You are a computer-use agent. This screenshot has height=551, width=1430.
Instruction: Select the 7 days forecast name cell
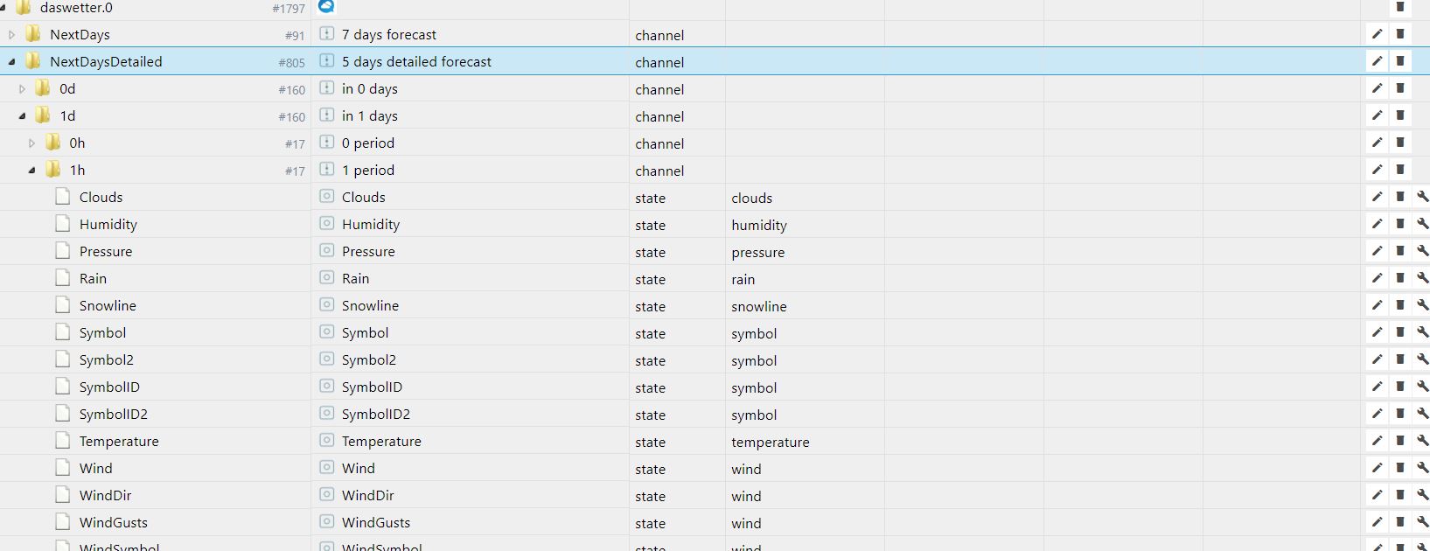click(x=388, y=35)
